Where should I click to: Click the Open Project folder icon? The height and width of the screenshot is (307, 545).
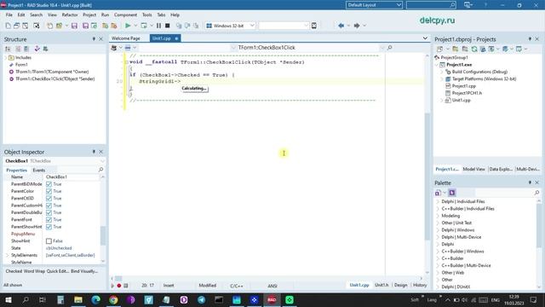click(59, 26)
